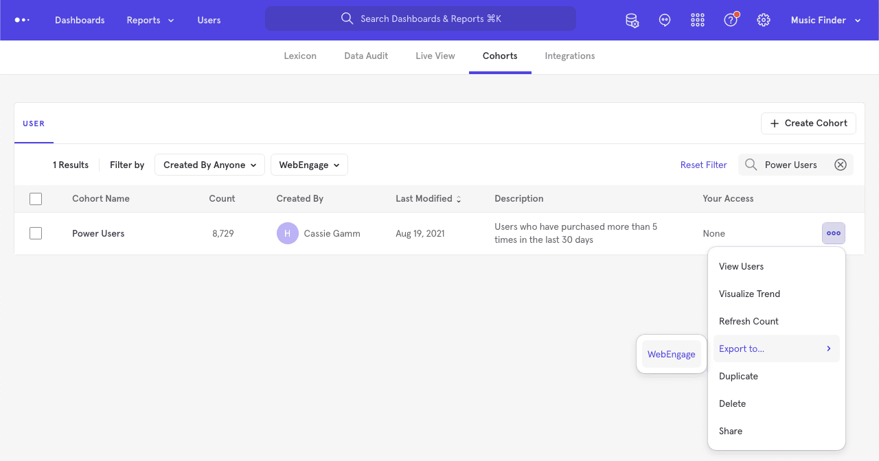Open the settings gear icon
Image resolution: width=879 pixels, height=461 pixels.
[x=764, y=20]
